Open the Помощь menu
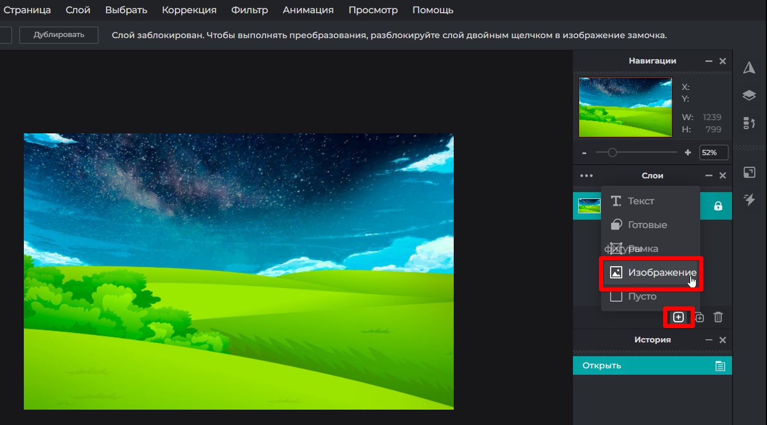The height and width of the screenshot is (425, 767). tap(433, 10)
